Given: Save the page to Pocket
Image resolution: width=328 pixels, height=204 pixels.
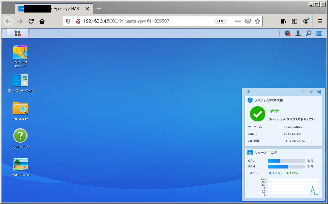Looking at the screenshot, I should pyautogui.click(x=248, y=21).
